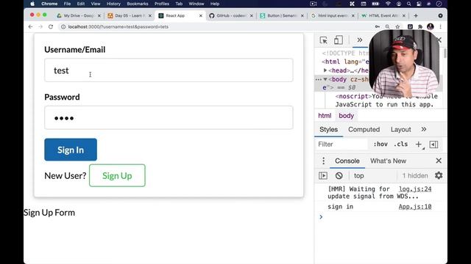The height and width of the screenshot is (264, 471).
Task: Close the React App tab
Action: coord(201,15)
